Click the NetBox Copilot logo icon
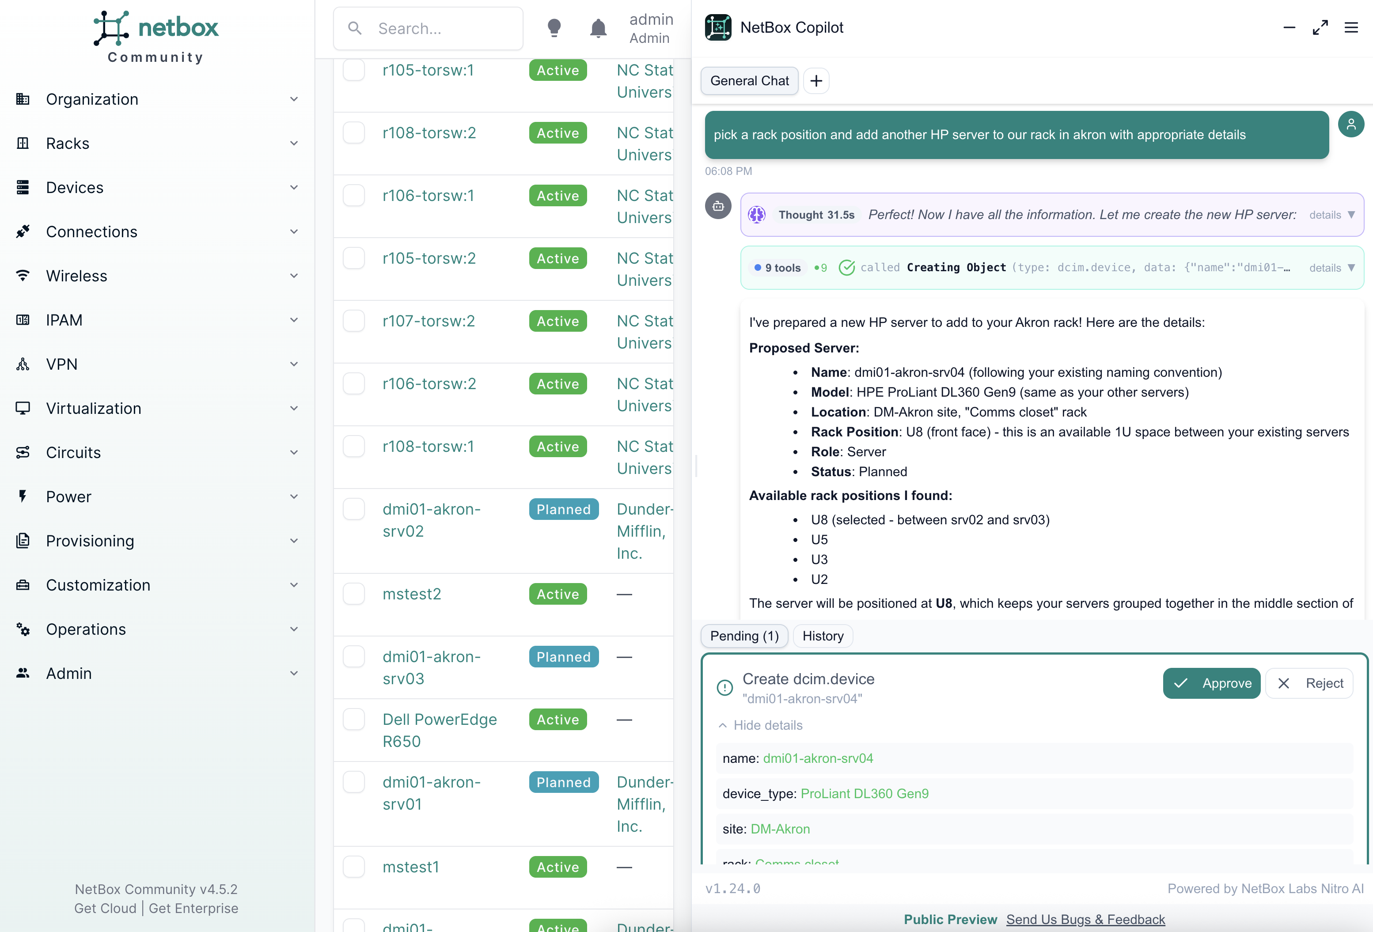This screenshot has height=932, width=1373. tap(718, 28)
